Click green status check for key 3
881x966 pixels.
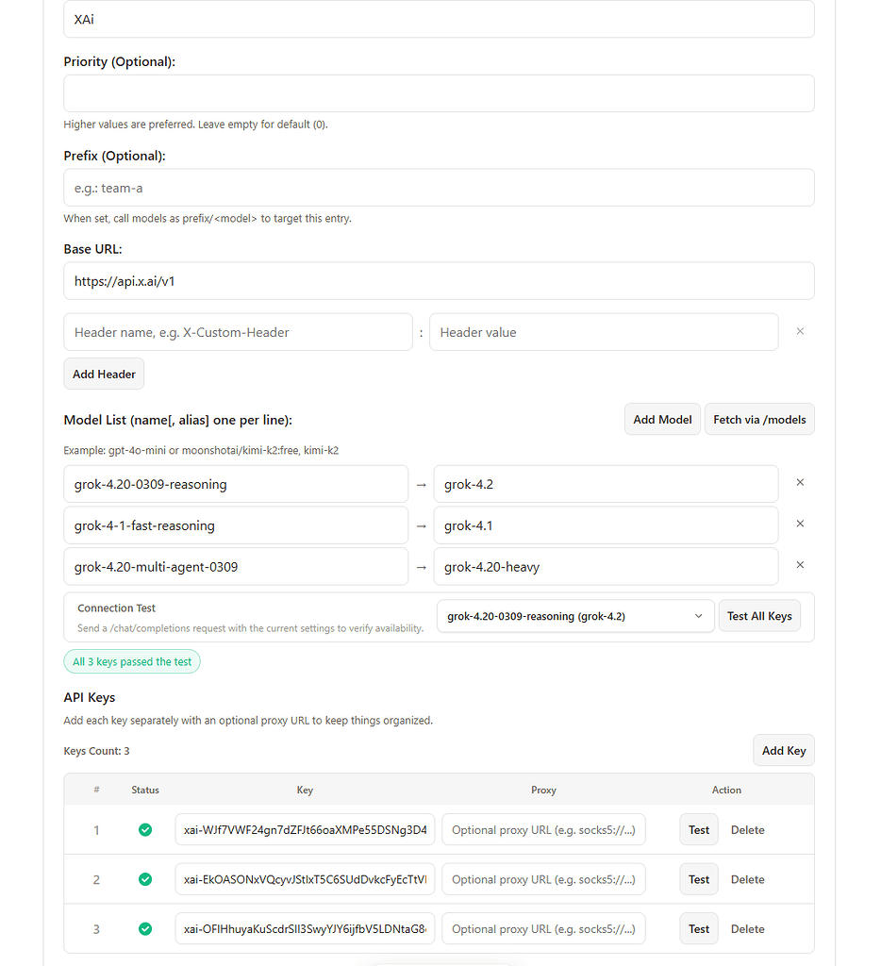pyautogui.click(x=145, y=928)
